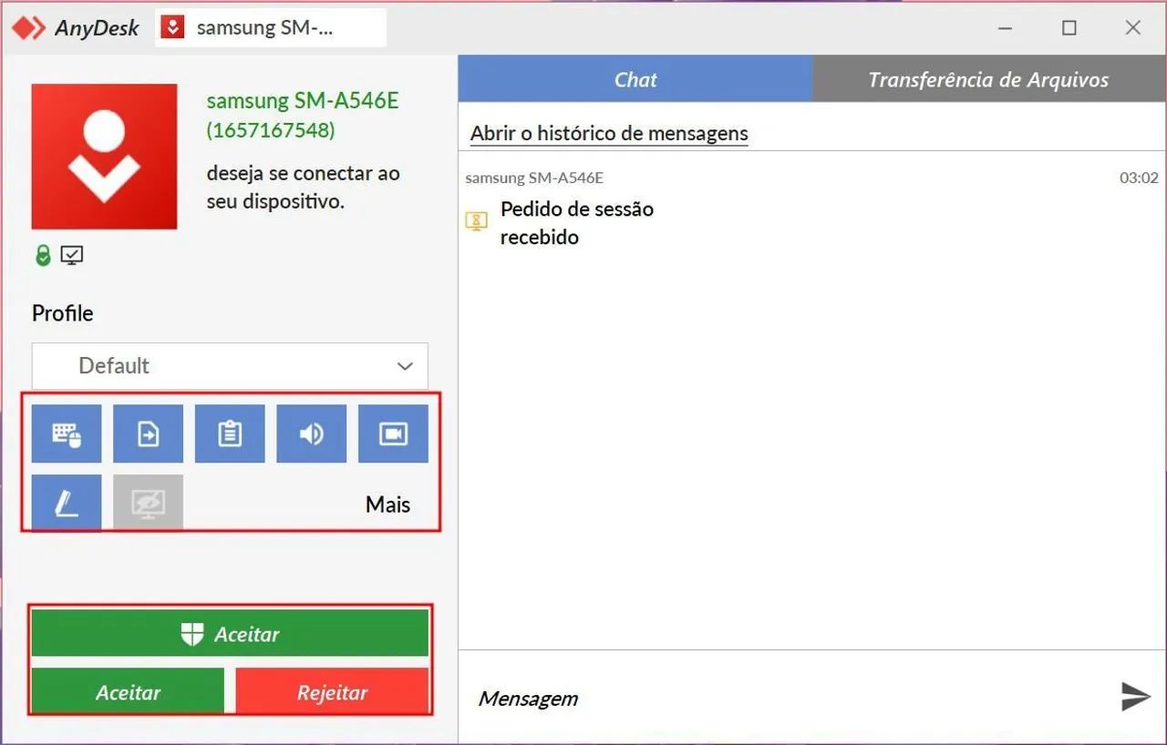Image resolution: width=1167 pixels, height=745 pixels.
Task: Open Transferência de Arquivos tab
Action: coord(989,79)
